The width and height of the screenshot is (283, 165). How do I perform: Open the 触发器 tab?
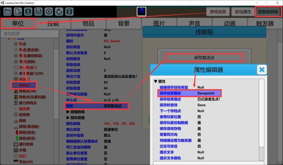(265, 23)
